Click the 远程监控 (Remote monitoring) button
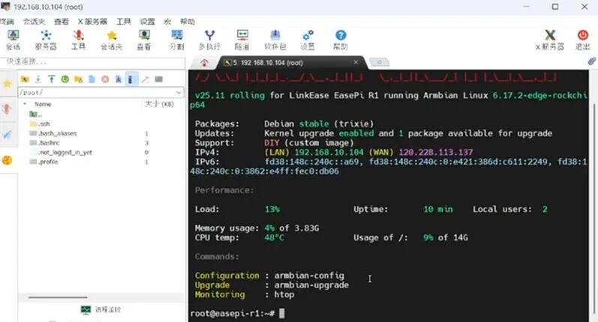The image size is (598, 322). click(101, 309)
